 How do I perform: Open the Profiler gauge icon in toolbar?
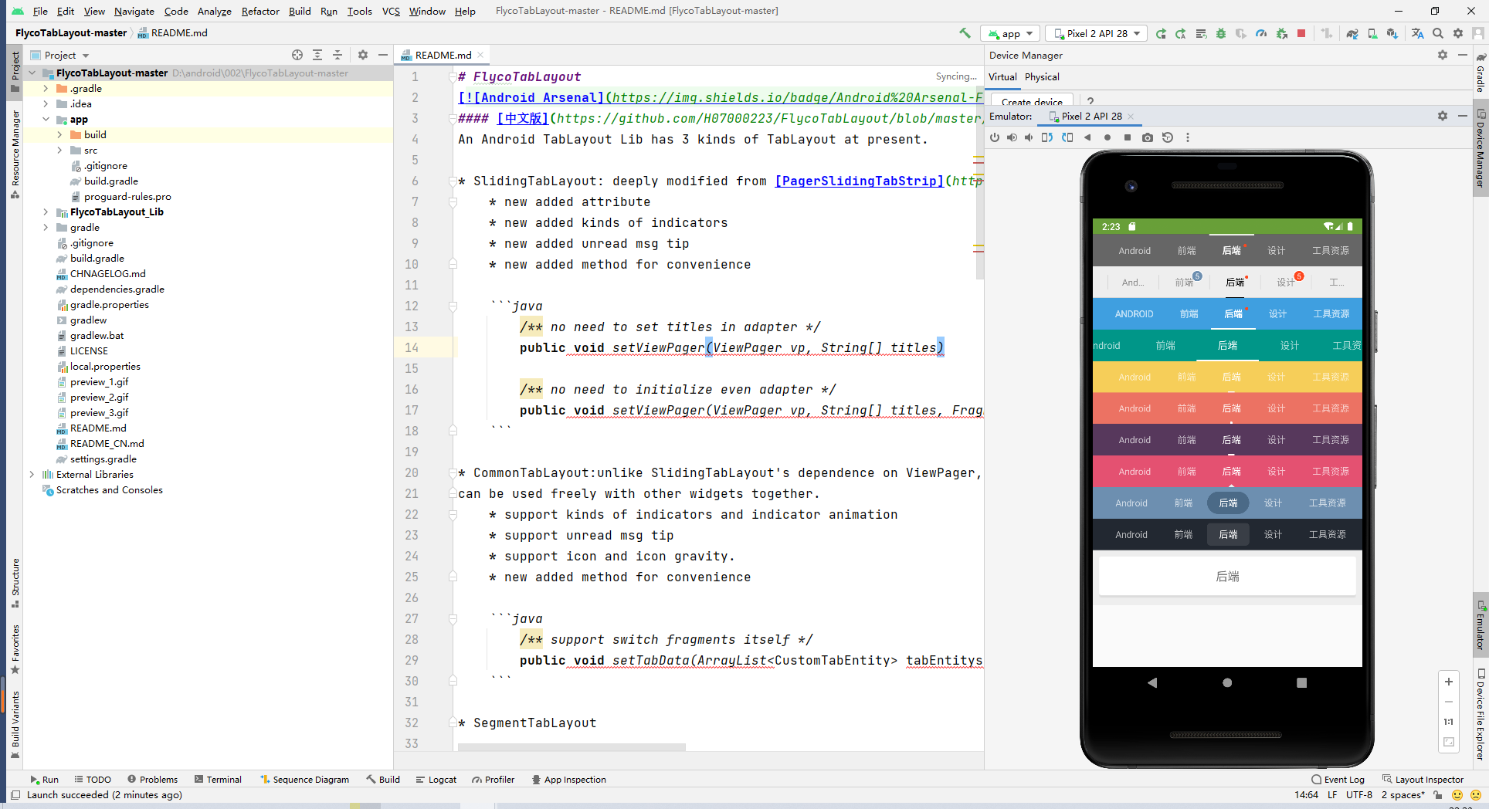[x=1261, y=33]
